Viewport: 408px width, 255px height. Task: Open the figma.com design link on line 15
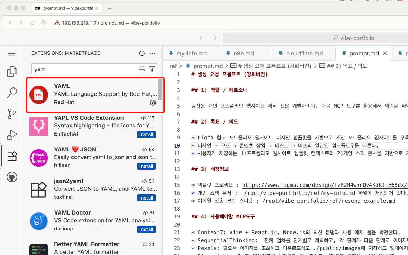click(x=325, y=185)
